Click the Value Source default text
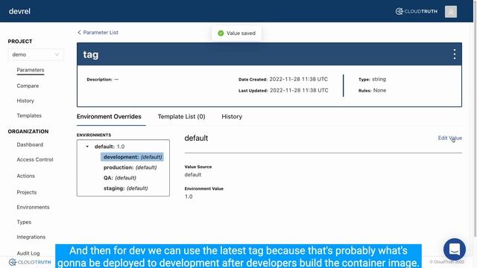Viewport: 477px width, 268px height. (193, 175)
